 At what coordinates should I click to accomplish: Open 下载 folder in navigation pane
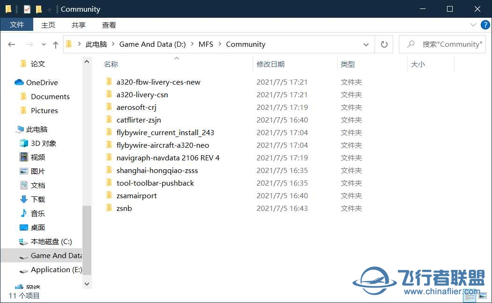(37, 199)
